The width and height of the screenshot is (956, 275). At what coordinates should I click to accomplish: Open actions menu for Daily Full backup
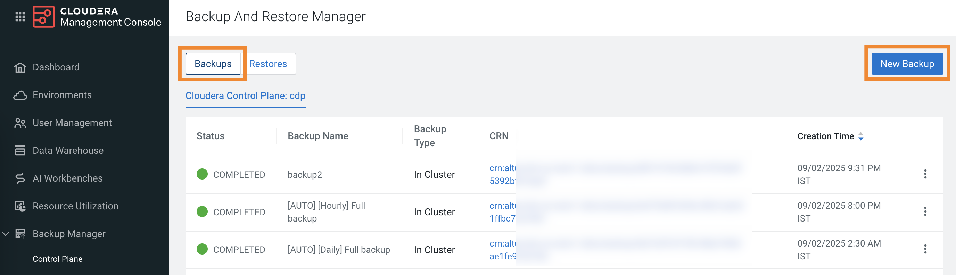pyautogui.click(x=925, y=249)
